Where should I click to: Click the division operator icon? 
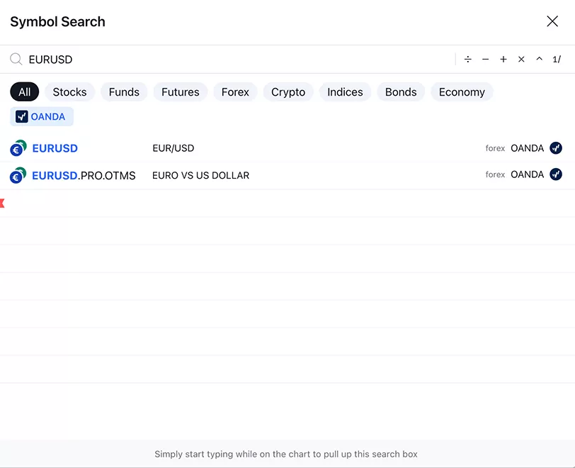click(467, 60)
